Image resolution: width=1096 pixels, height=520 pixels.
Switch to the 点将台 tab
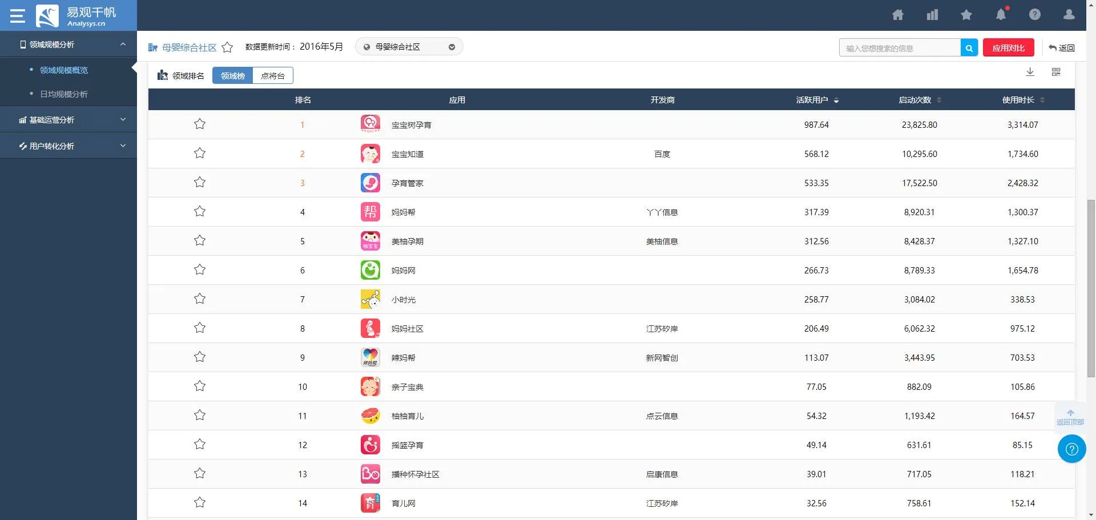tap(273, 75)
